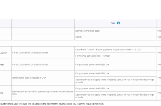Click the 'Normal PayPal fees apply' cell
Viewport: 161px width, 106px height.
click(115, 31)
